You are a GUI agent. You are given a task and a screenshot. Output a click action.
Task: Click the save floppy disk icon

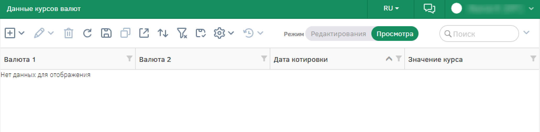pyautogui.click(x=106, y=33)
